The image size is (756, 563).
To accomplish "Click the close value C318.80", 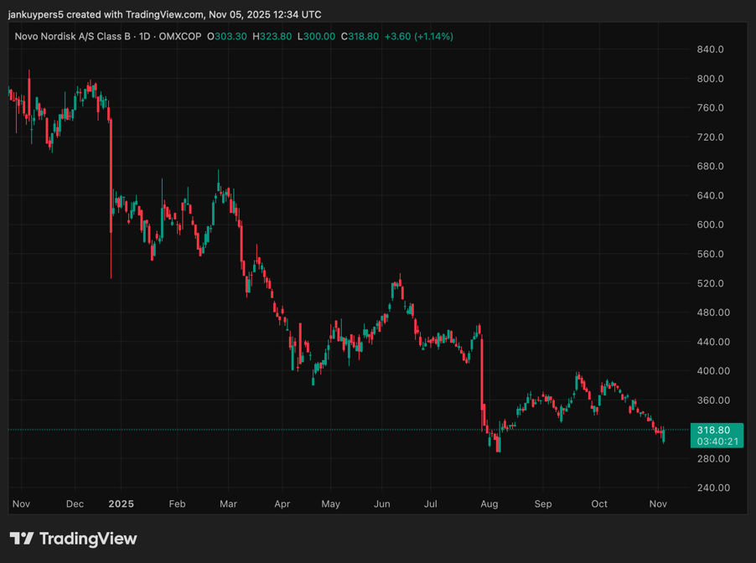I will pos(360,37).
